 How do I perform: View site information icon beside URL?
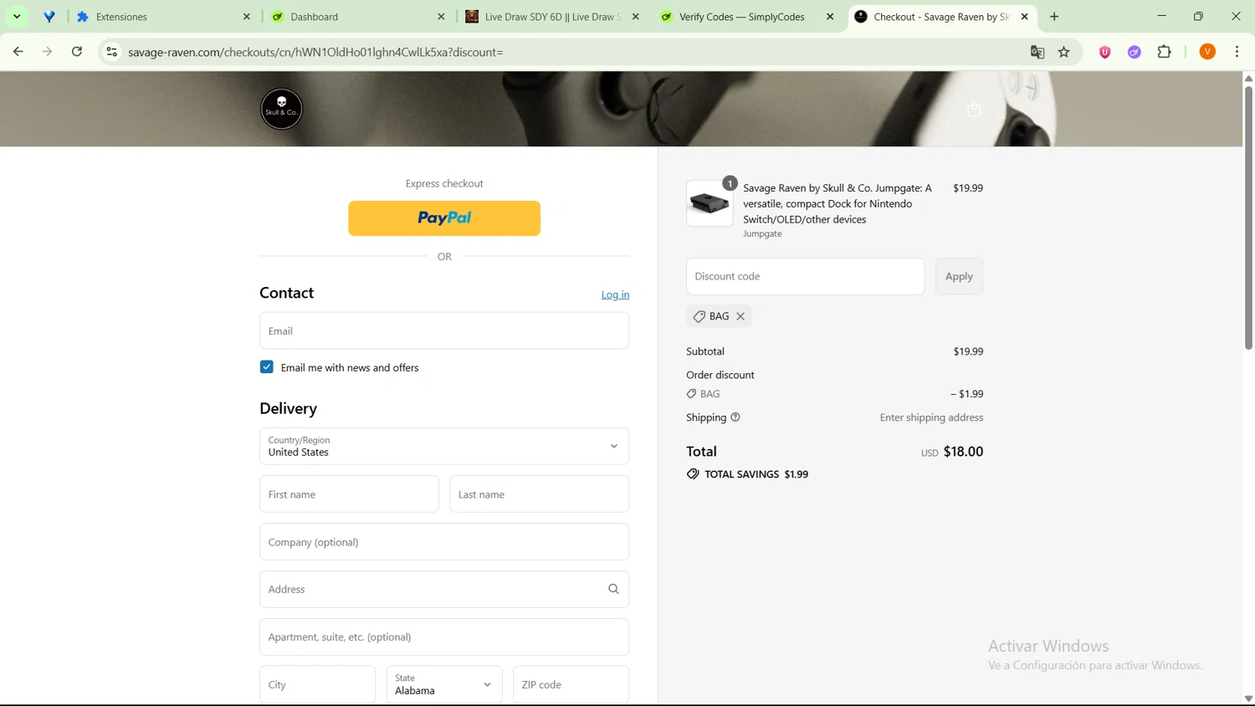click(111, 52)
